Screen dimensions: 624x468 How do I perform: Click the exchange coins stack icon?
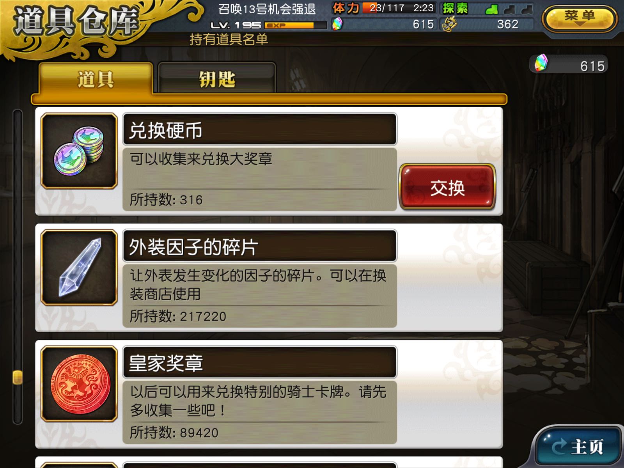pos(79,151)
